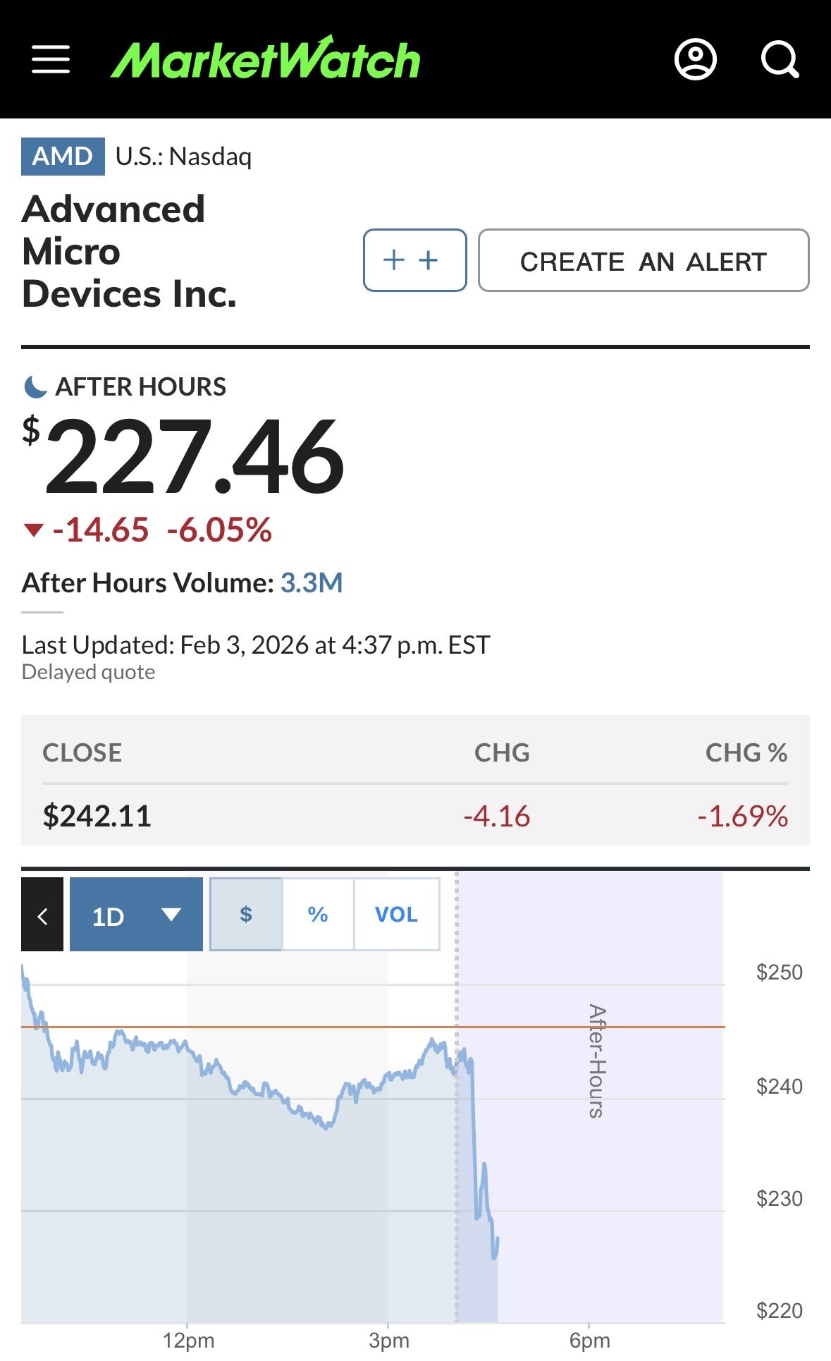The image size is (831, 1361).
Task: Click the 3pm marker on chart axis
Action: coord(388,1340)
